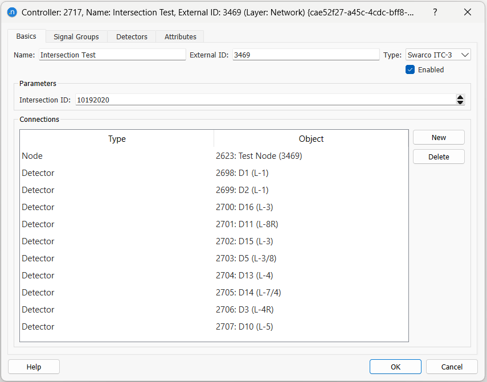Open Help for this dialog
The image size is (487, 382).
[34, 367]
